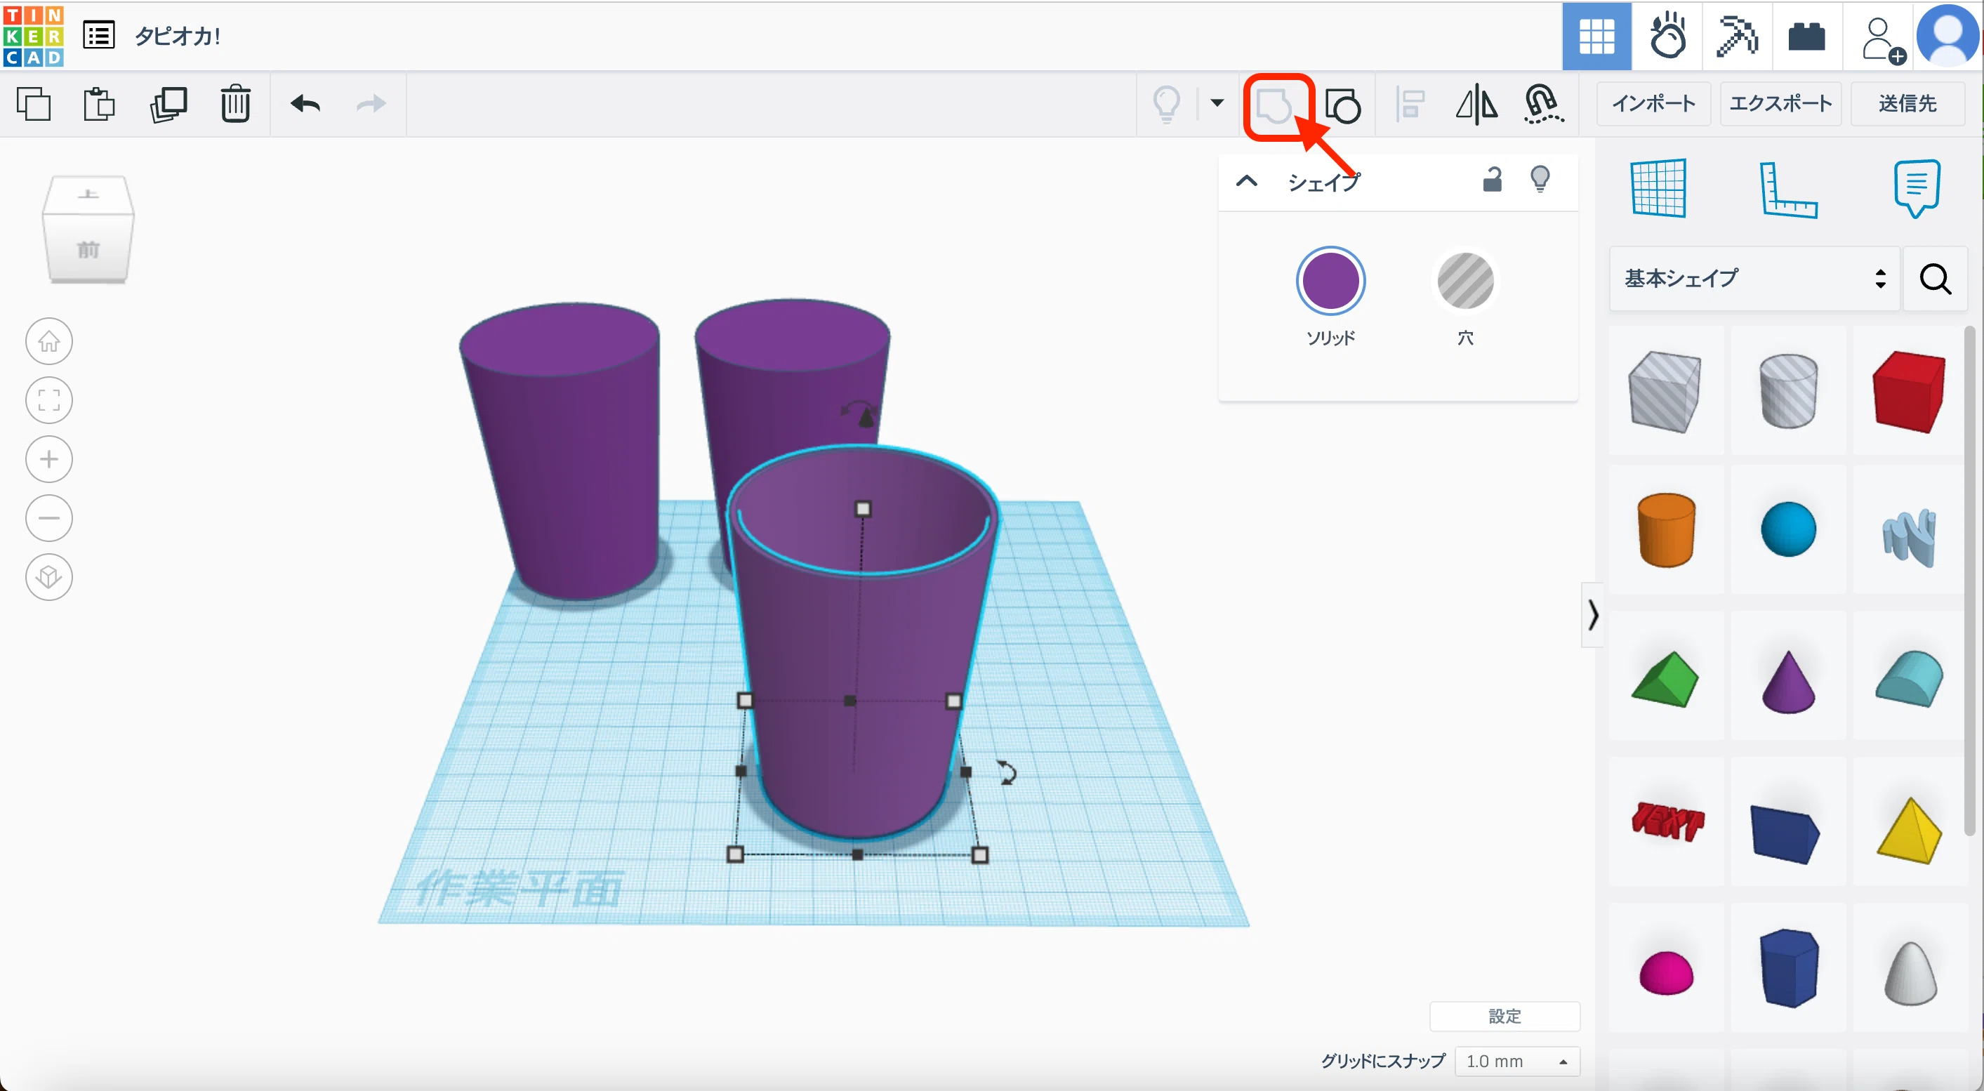Collapse the シェイプ panel chevron
This screenshot has width=1984, height=1091.
point(1246,182)
